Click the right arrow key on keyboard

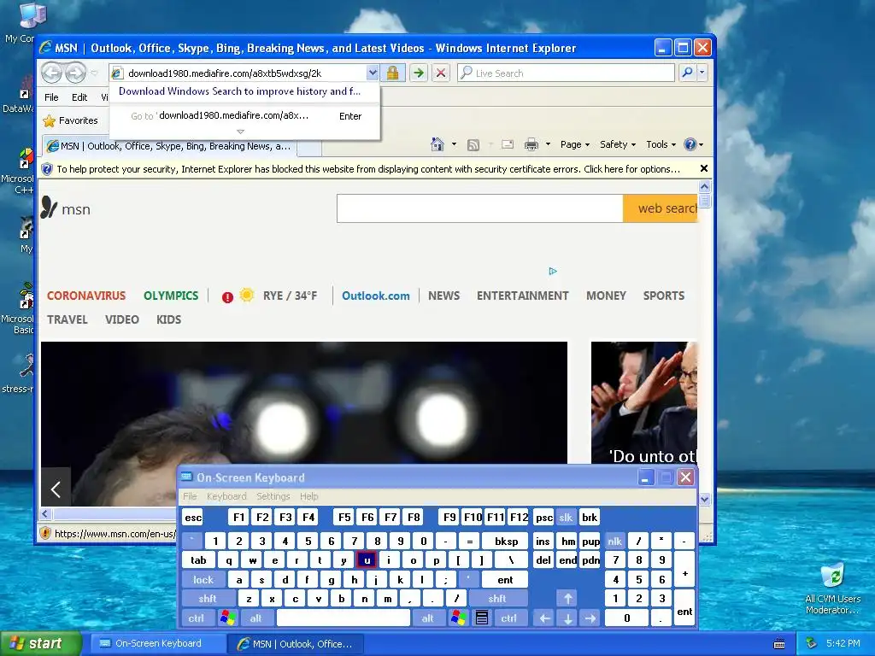point(590,618)
